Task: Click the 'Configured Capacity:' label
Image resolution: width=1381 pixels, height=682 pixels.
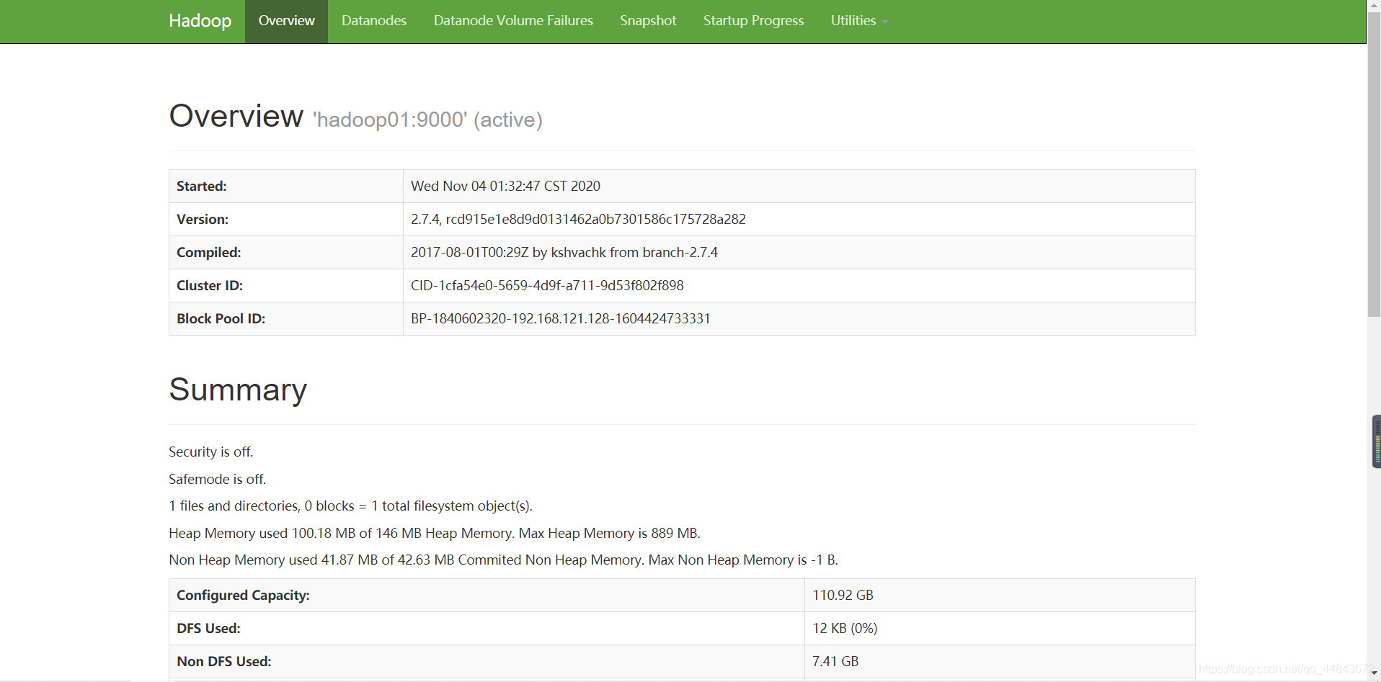Action: pos(243,595)
